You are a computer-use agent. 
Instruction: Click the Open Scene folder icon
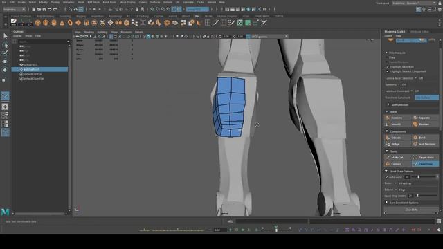[39, 9]
